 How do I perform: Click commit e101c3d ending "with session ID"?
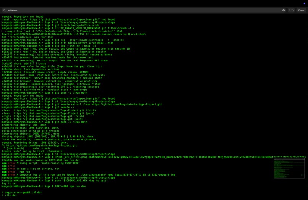pyautogui.click(x=66, y=49)
